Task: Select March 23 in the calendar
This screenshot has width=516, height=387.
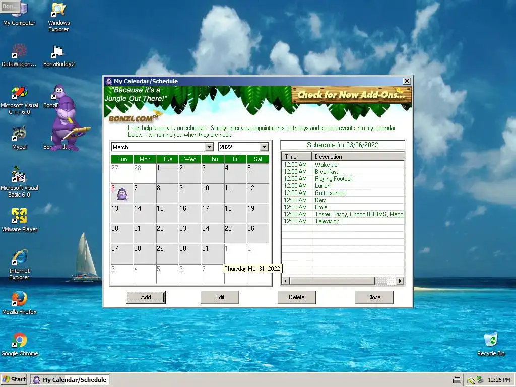Action: coord(190,234)
